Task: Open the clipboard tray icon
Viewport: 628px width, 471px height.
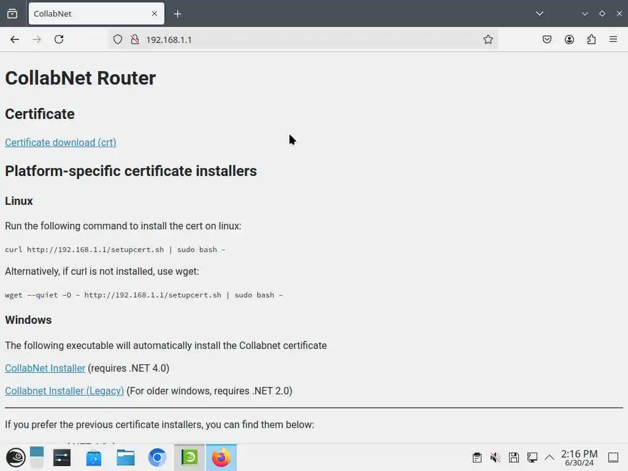Action: [x=477, y=458]
